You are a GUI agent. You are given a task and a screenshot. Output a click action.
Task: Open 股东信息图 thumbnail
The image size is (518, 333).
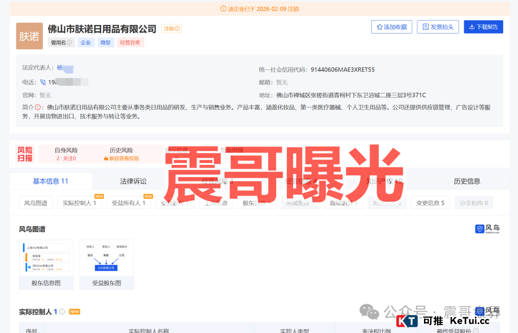click(46, 264)
